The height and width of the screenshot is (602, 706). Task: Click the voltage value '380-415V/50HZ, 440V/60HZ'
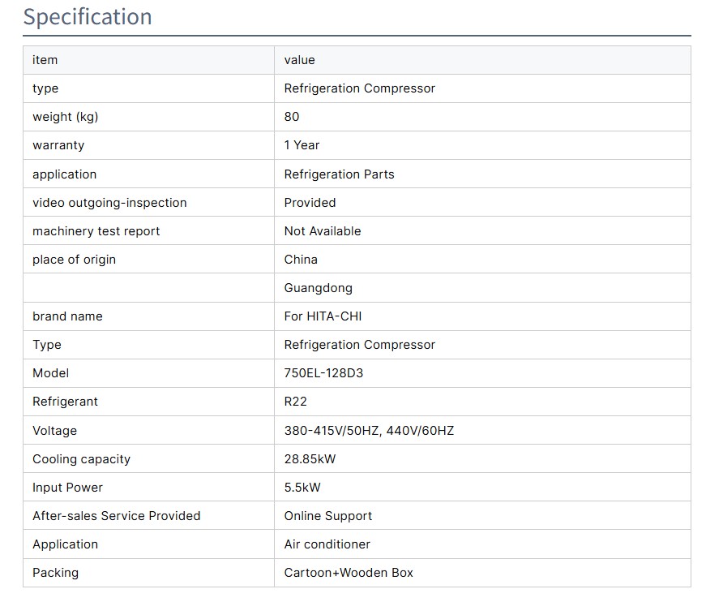[x=369, y=431]
